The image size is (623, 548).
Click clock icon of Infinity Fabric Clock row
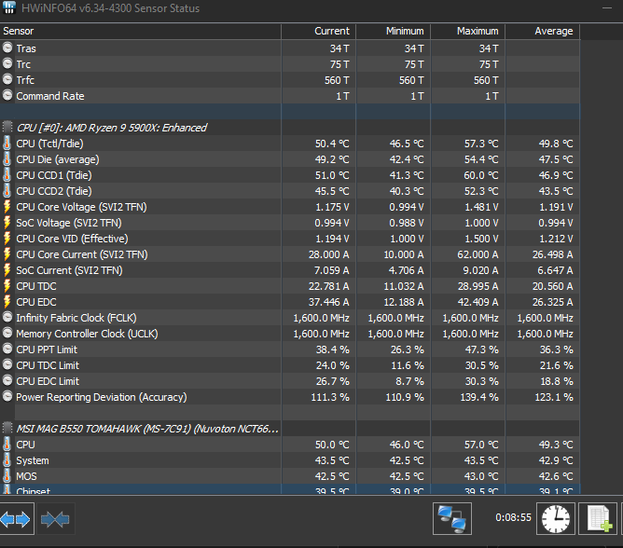coord(7,317)
